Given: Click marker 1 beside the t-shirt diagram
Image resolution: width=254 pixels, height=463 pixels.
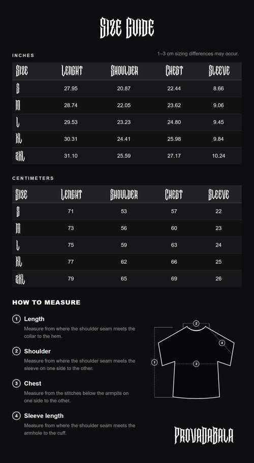Looking at the screenshot, I should pos(154,362).
